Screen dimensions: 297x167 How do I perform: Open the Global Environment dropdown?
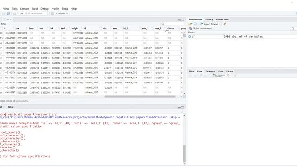click(201, 28)
